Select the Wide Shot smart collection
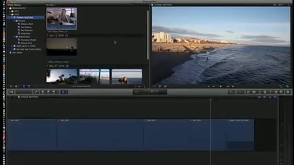 26,33
